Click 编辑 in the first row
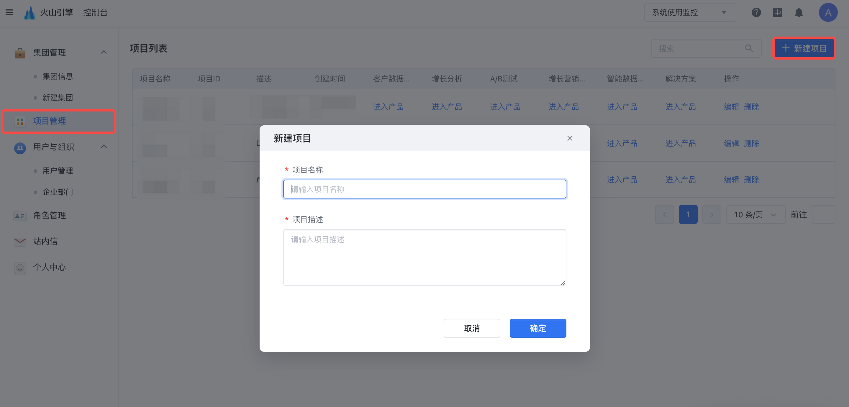The width and height of the screenshot is (849, 407). click(731, 107)
